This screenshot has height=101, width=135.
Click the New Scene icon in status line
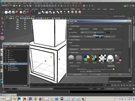point(14,6)
